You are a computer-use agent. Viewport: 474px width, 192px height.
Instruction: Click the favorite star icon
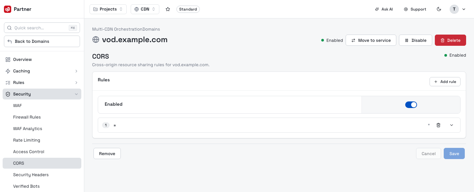(x=168, y=9)
